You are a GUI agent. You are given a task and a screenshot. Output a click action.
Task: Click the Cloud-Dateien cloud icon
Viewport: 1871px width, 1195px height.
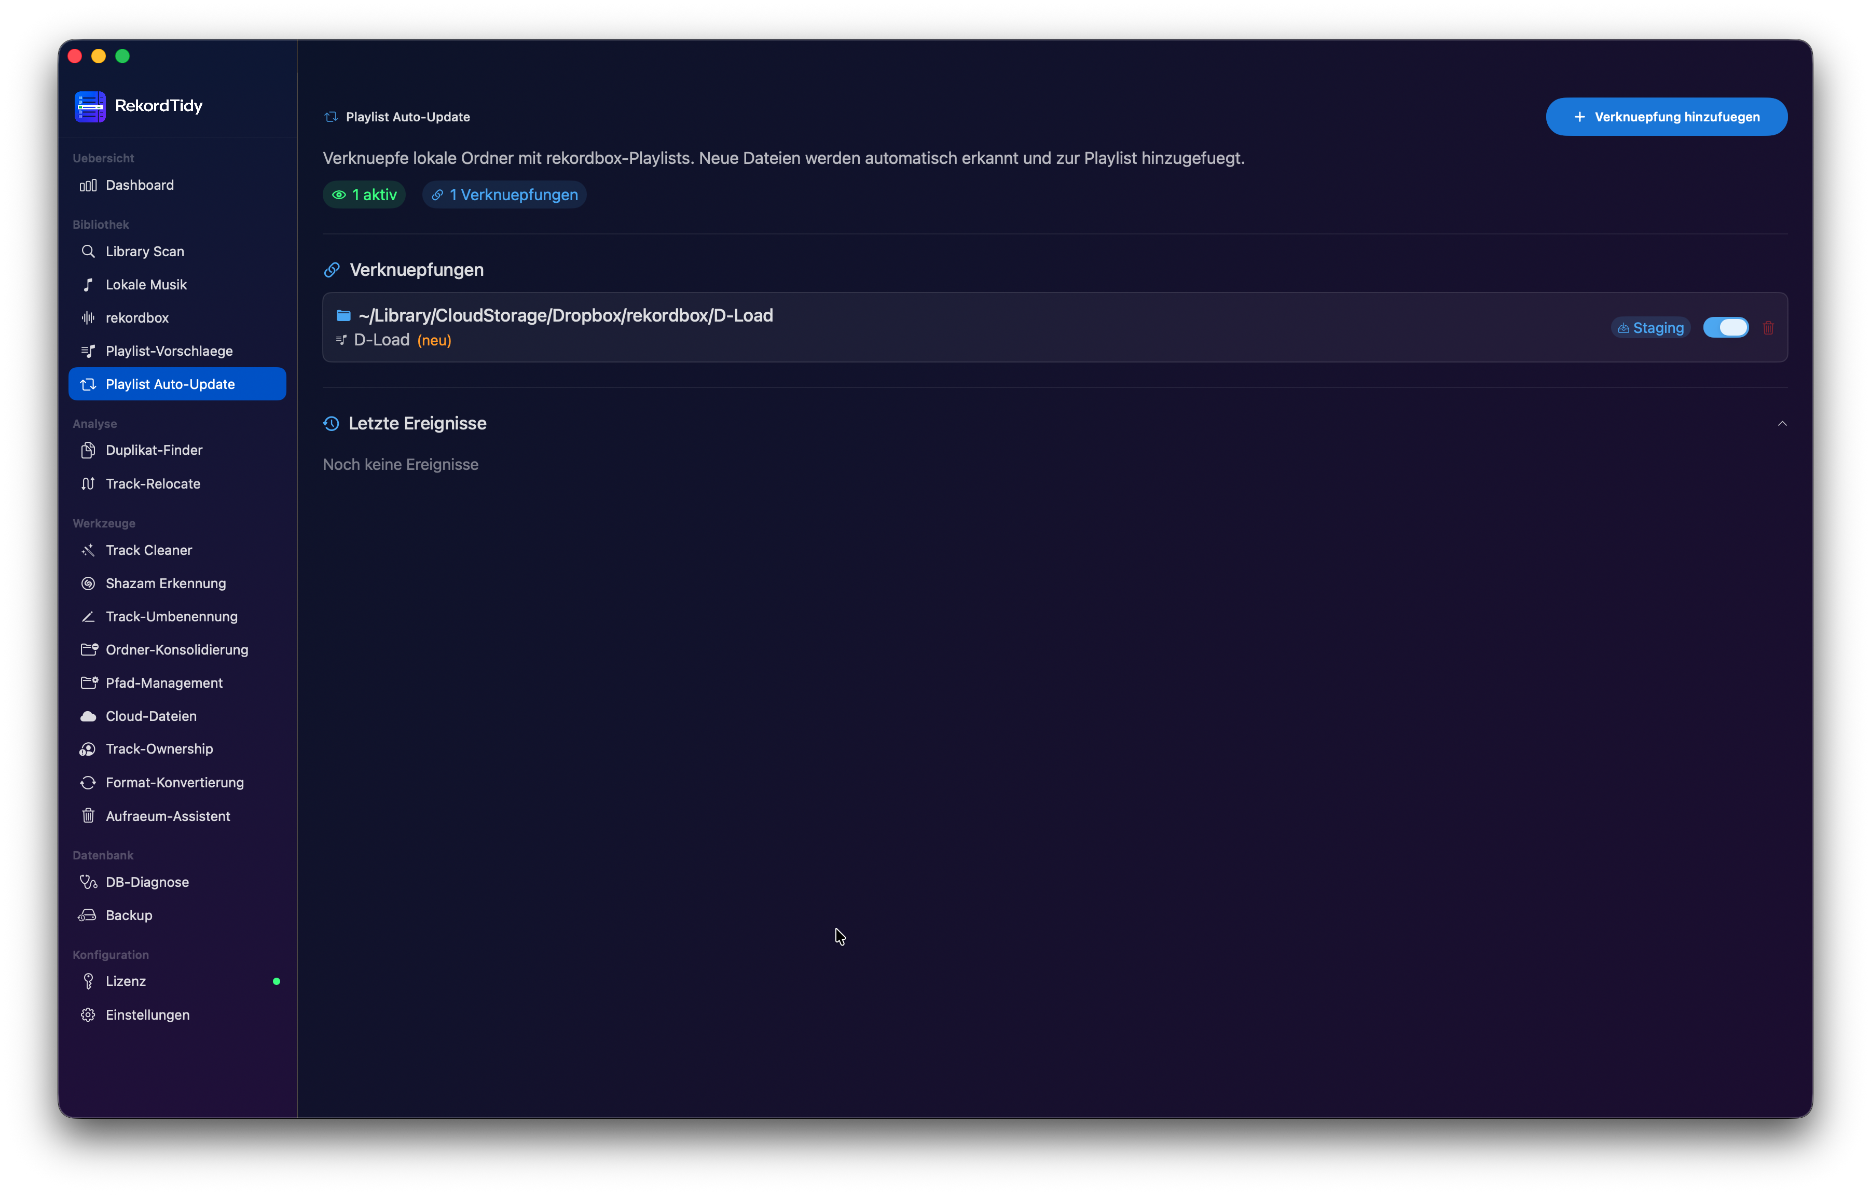89,716
